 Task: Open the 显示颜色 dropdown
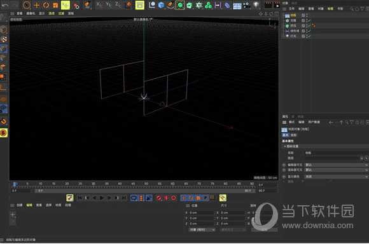click(337, 176)
